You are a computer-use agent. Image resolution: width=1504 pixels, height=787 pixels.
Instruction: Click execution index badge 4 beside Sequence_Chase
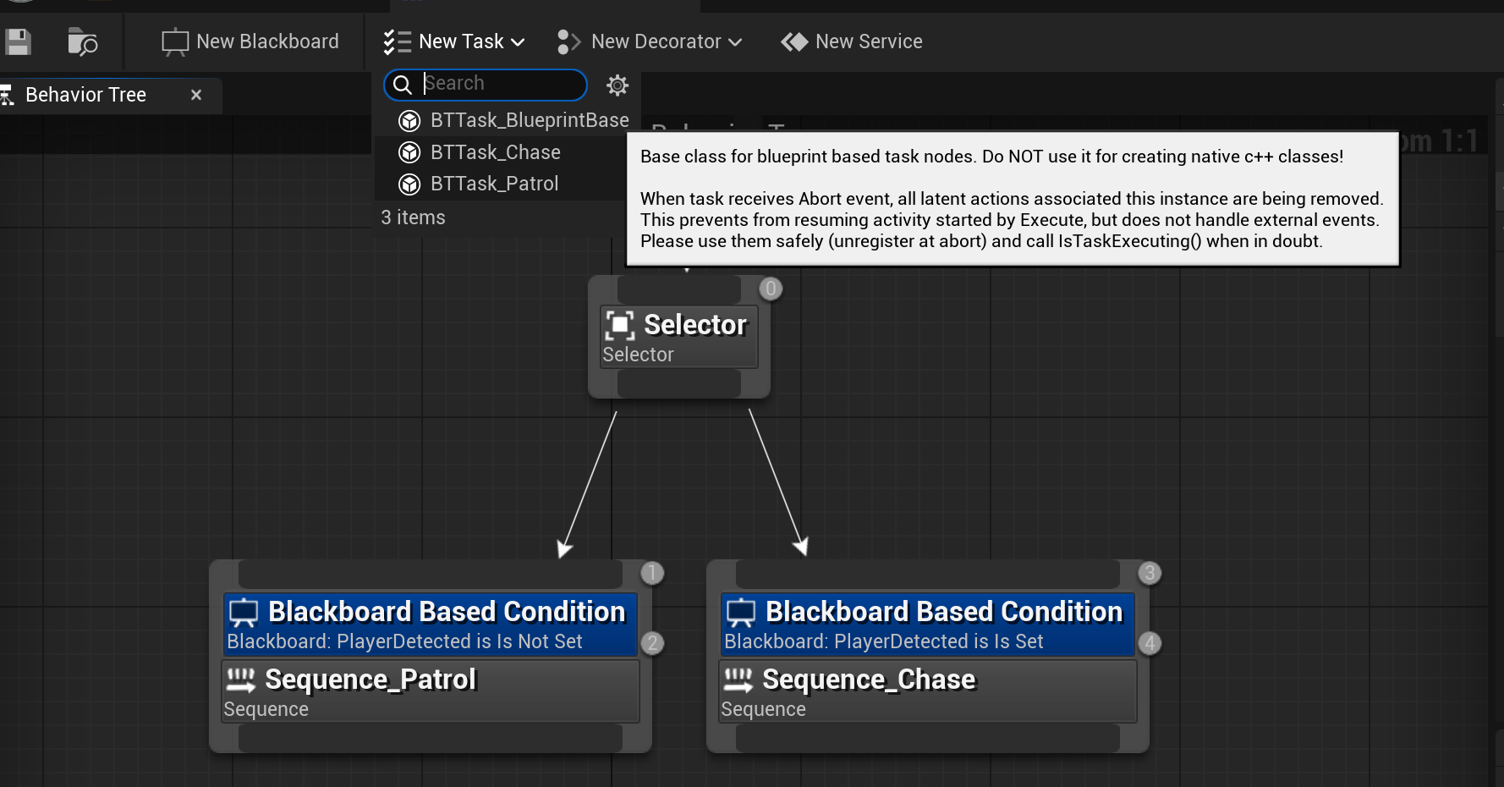click(x=1150, y=643)
